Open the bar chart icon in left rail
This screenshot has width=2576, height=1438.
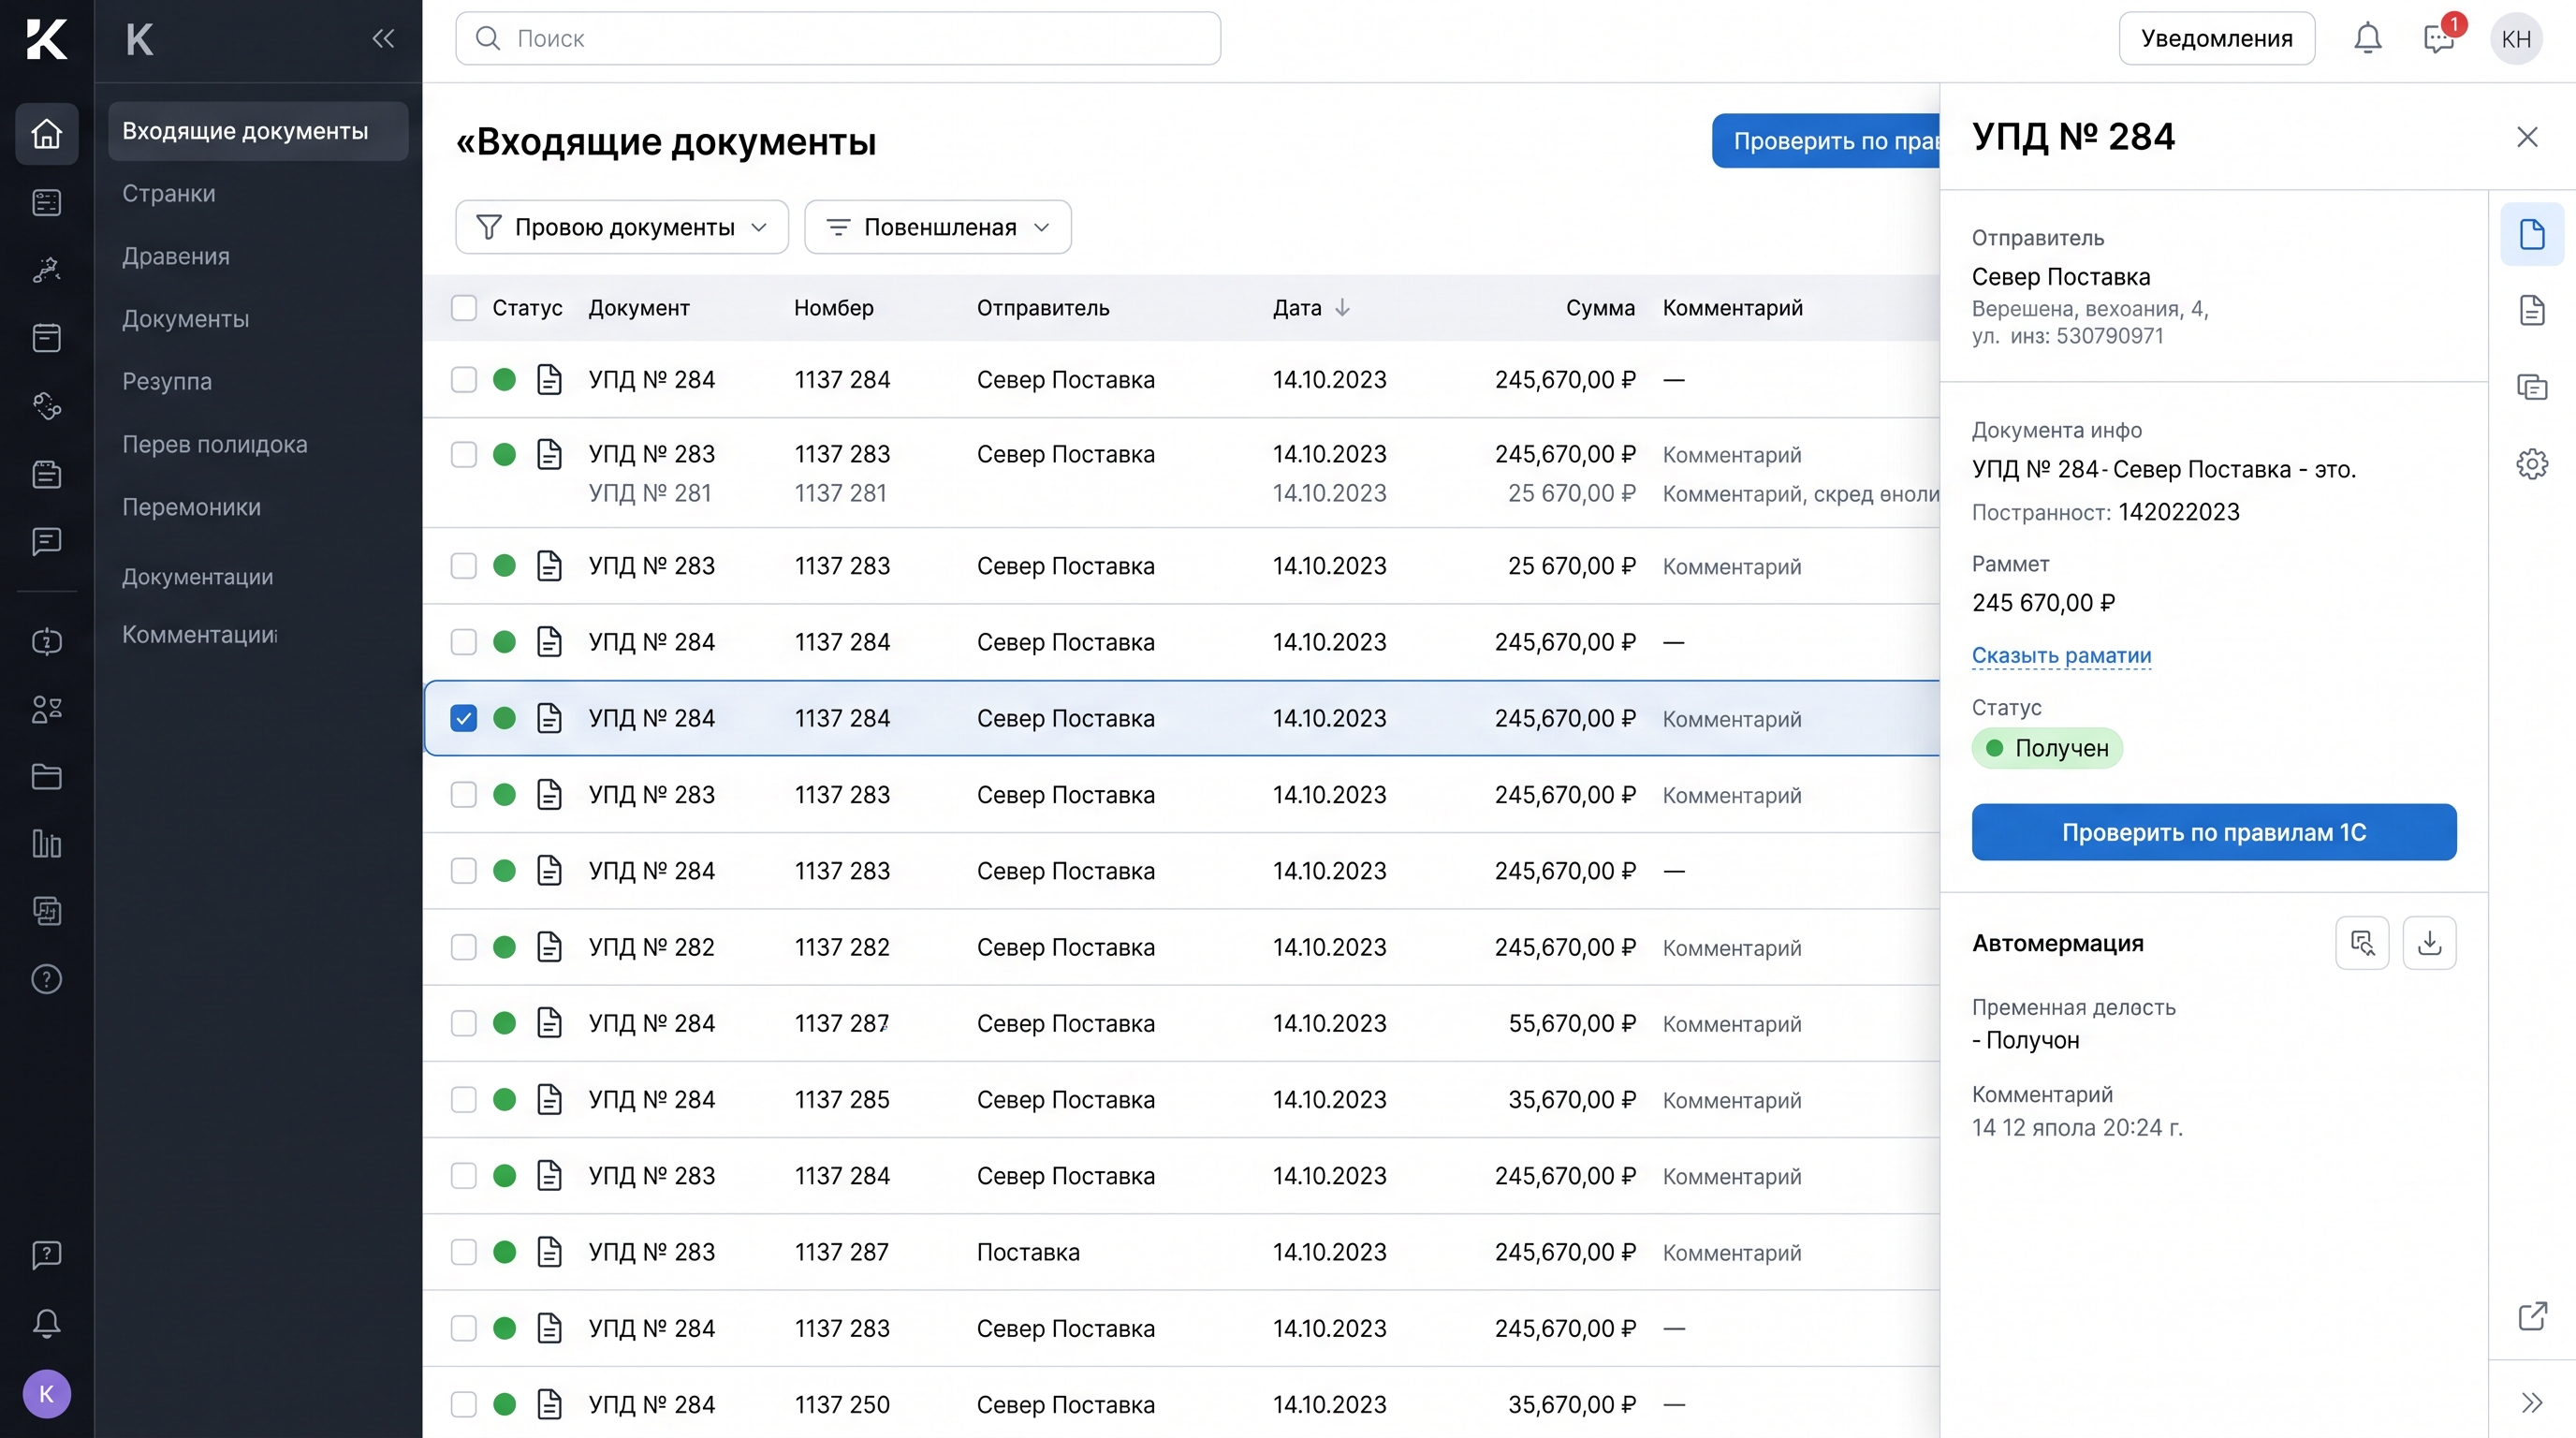coord(47,844)
